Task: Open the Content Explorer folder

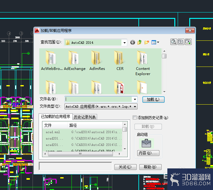Action: [143, 63]
